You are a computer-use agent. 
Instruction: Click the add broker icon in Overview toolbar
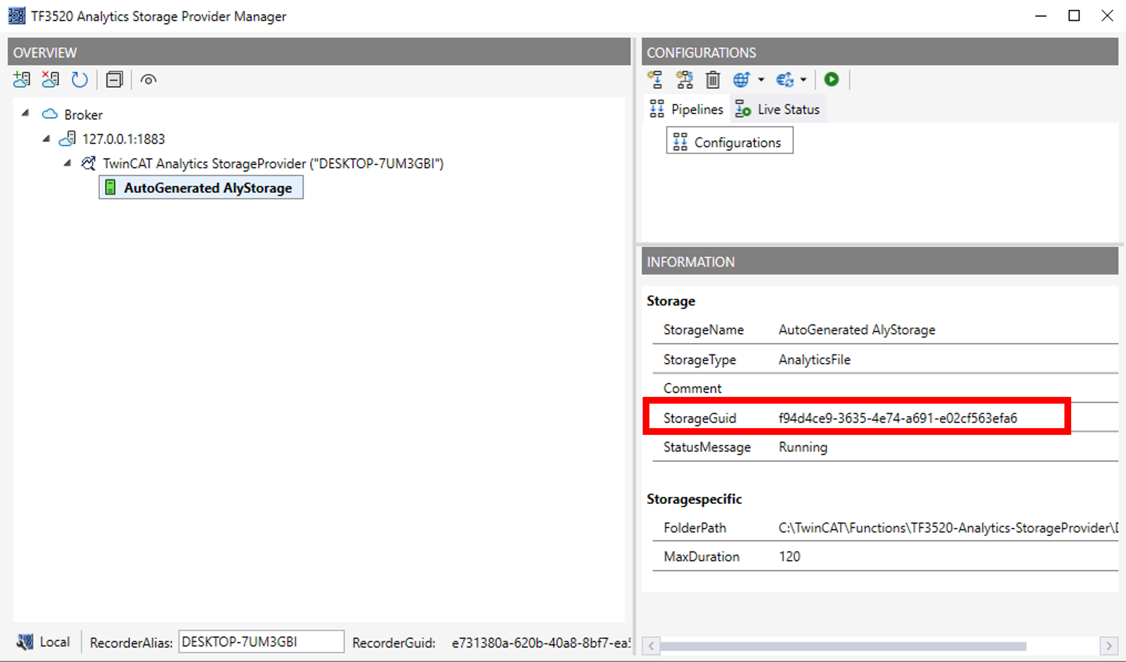[22, 80]
